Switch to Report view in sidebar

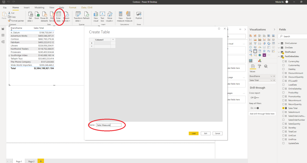point(3,29)
